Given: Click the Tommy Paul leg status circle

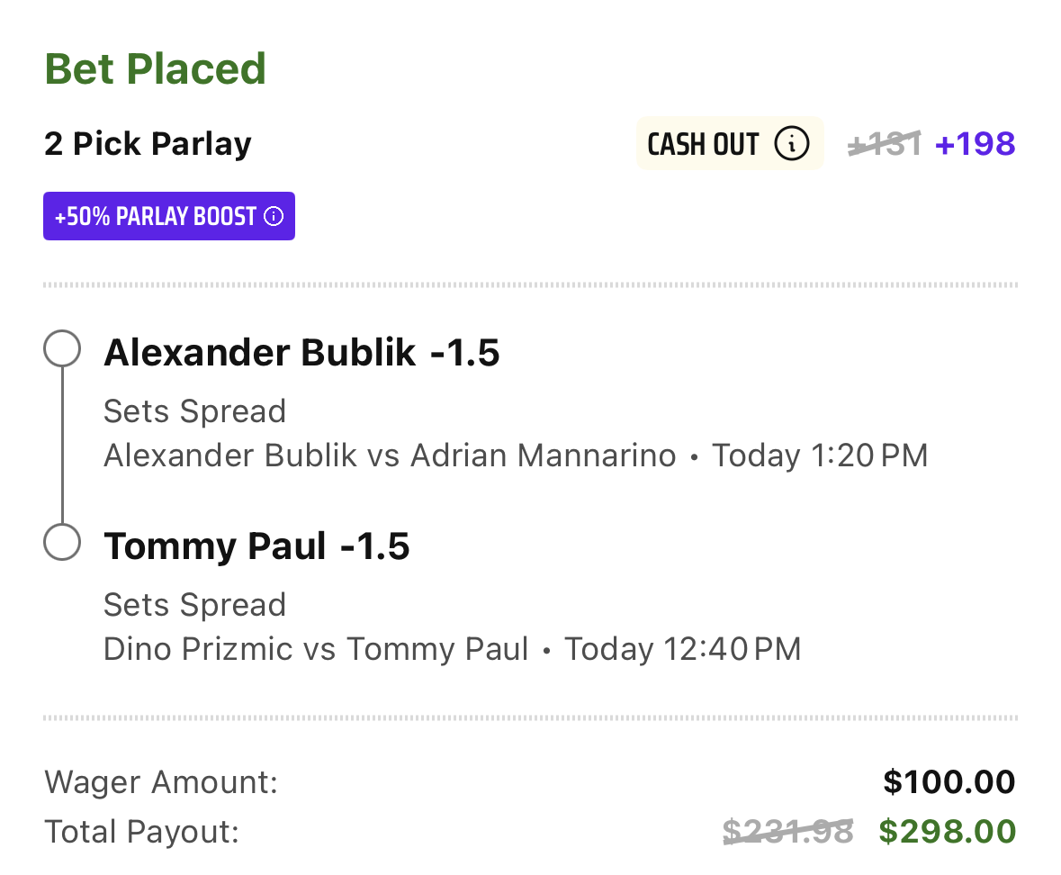Looking at the screenshot, I should point(62,542).
